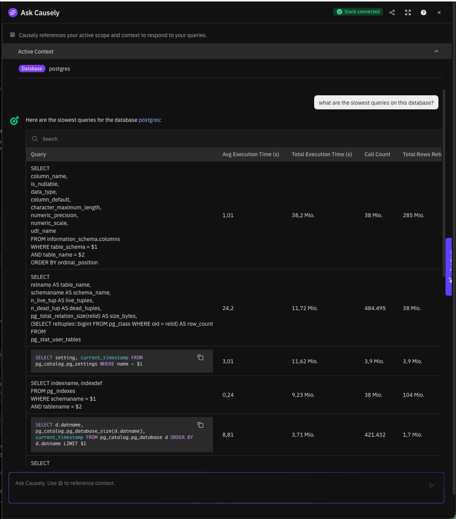This screenshot has height=519, width=456.
Task: Sort by Avg Execution Time column
Action: coord(250,154)
